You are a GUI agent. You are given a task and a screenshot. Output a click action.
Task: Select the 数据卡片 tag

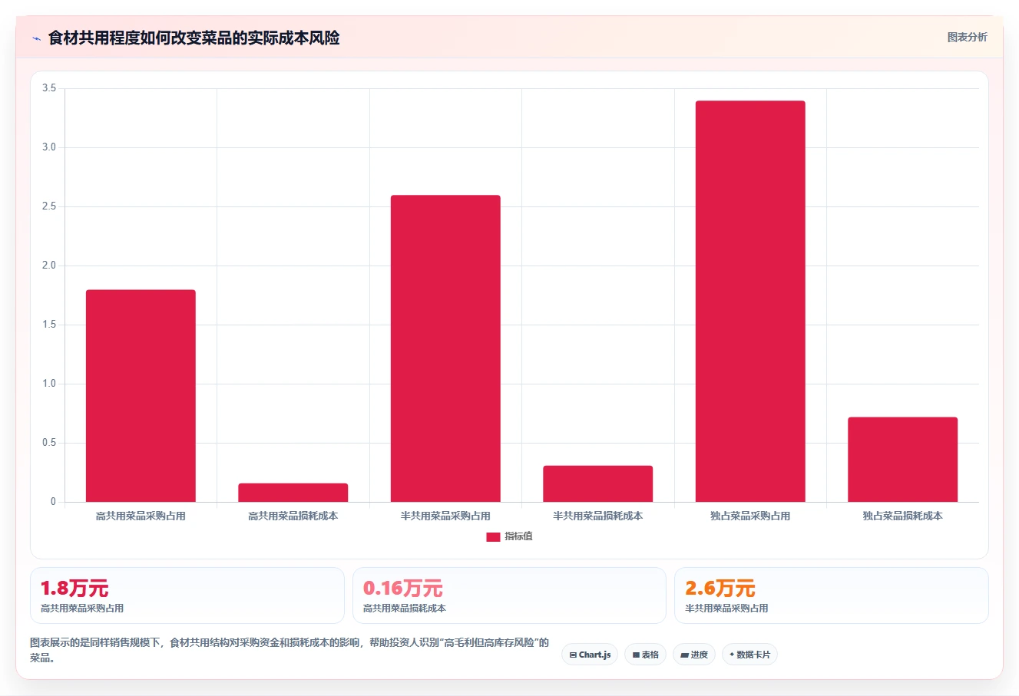[749, 655]
